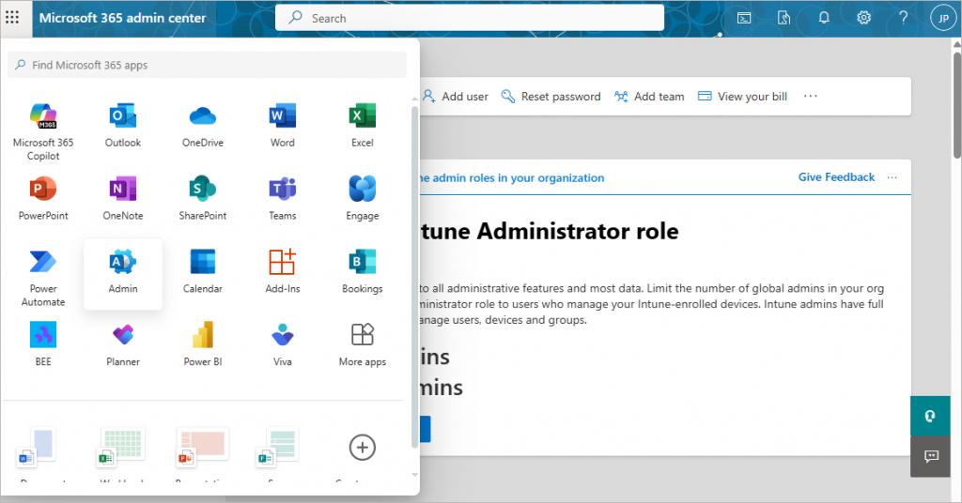Open Microsoft 365 Copilot app
962x503 pixels.
click(43, 131)
